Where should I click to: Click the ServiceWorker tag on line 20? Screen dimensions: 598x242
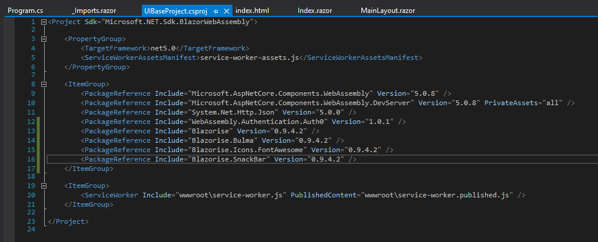[111, 195]
